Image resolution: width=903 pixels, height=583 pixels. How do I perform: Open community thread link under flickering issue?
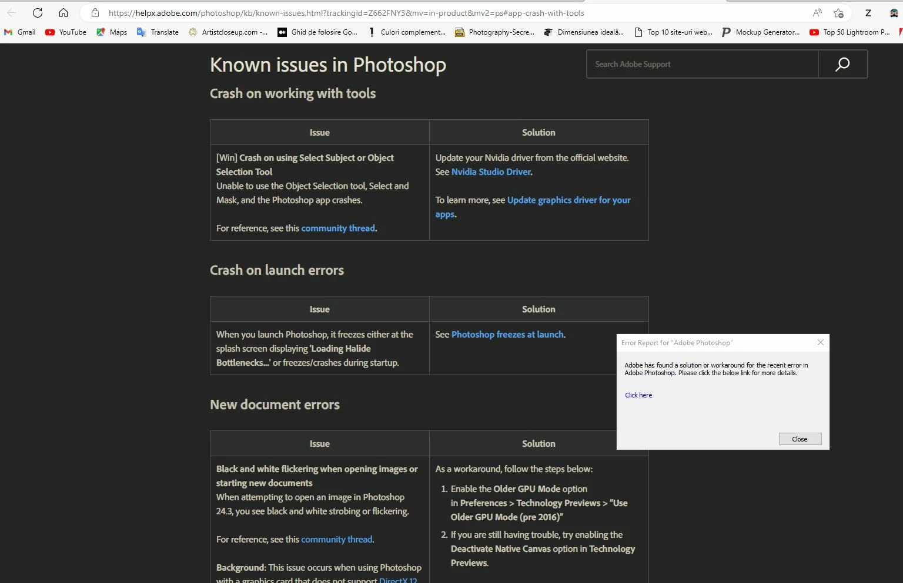click(337, 540)
